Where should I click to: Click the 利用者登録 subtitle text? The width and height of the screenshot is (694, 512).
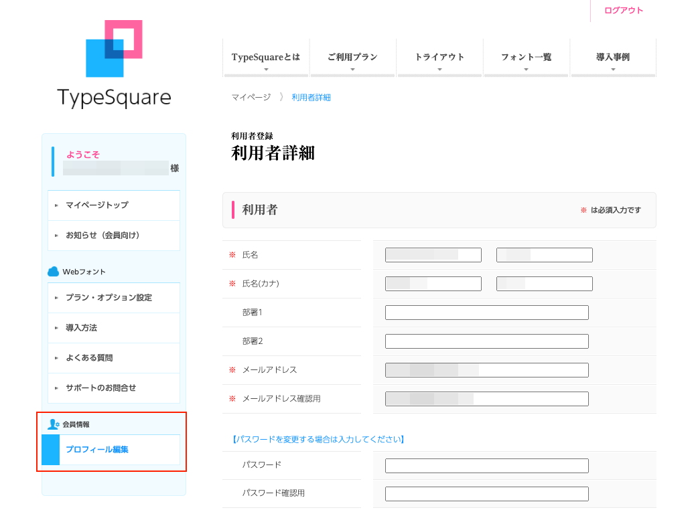[x=252, y=136]
